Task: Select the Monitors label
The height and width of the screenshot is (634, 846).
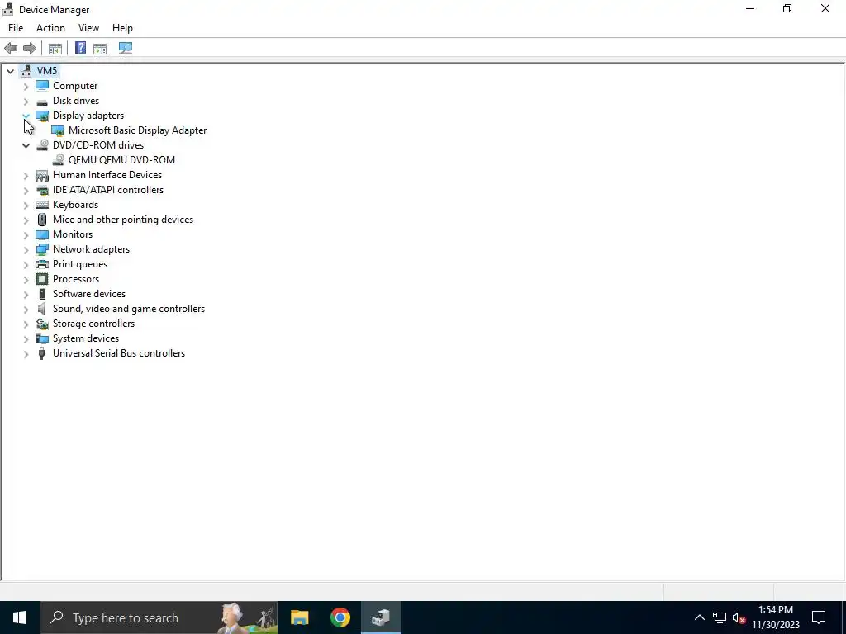Action: tap(73, 234)
